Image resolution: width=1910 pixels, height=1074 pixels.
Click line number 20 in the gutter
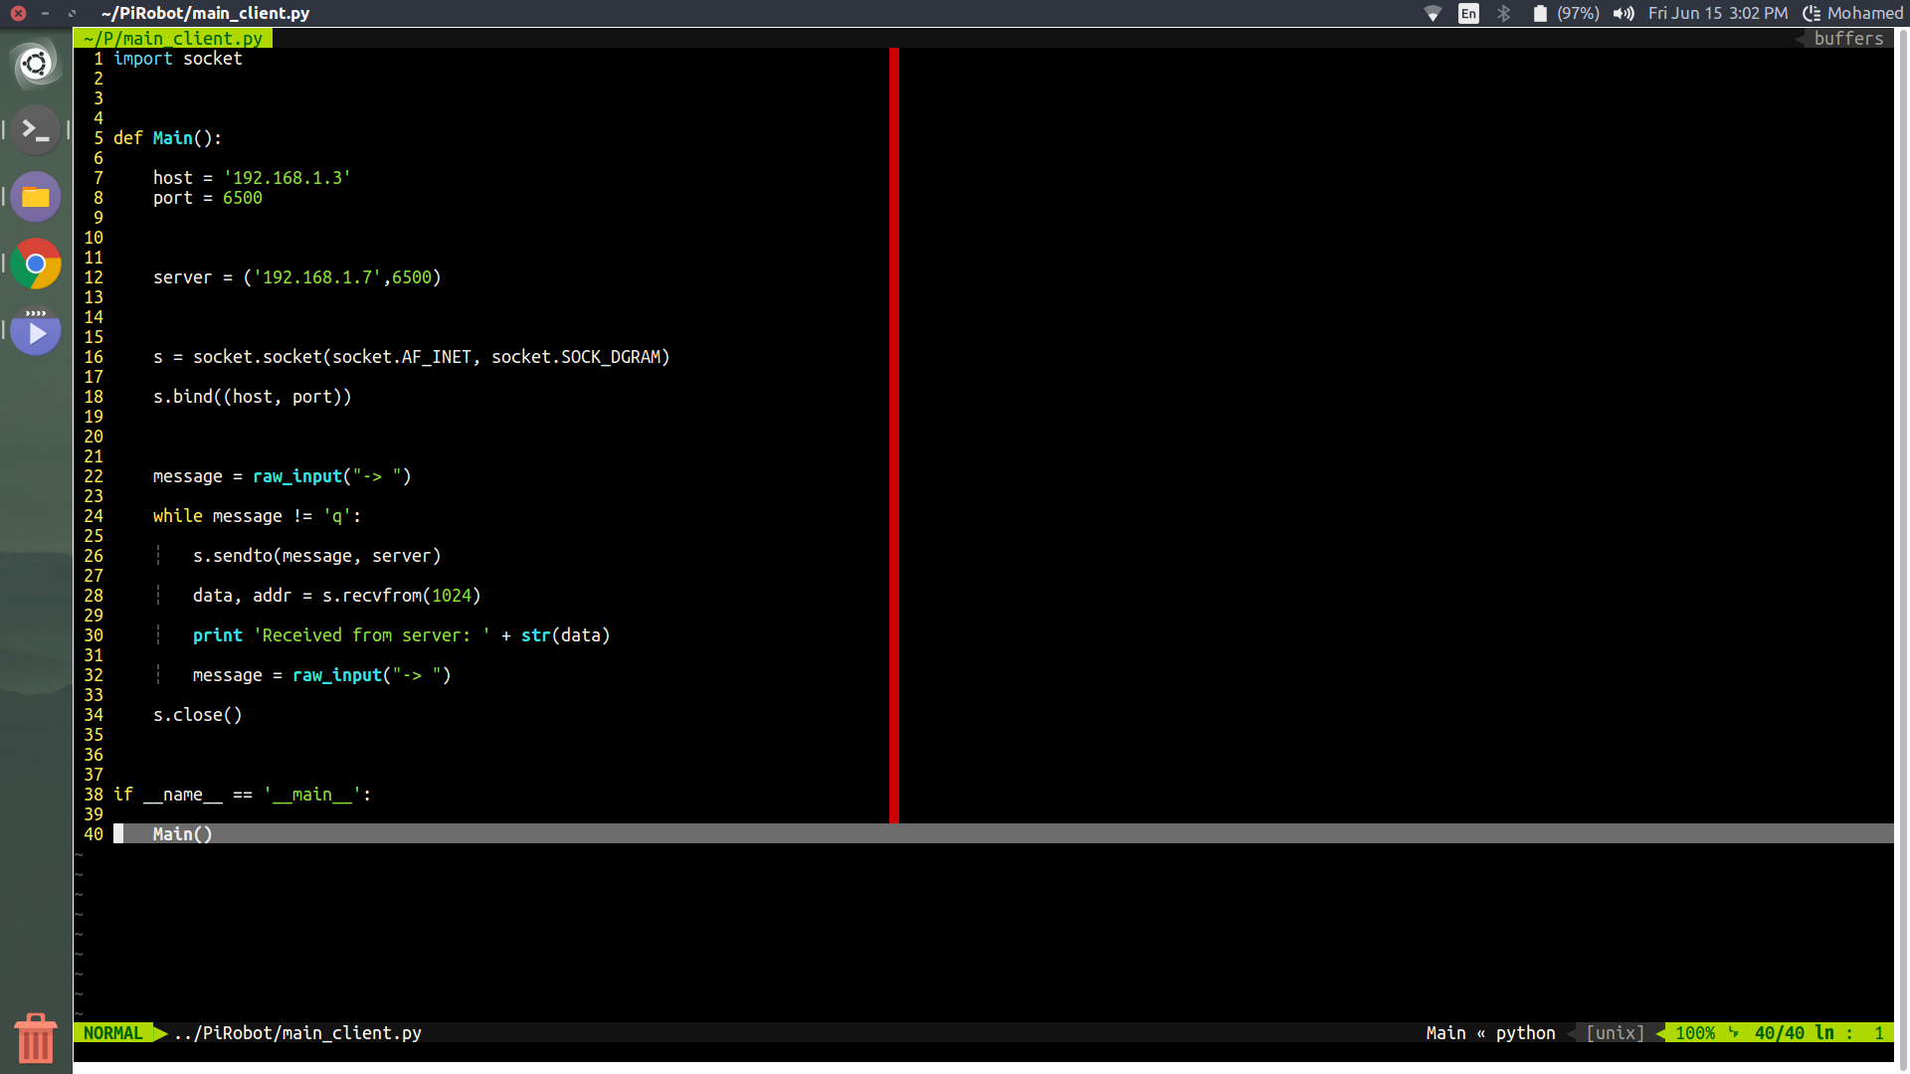click(94, 437)
